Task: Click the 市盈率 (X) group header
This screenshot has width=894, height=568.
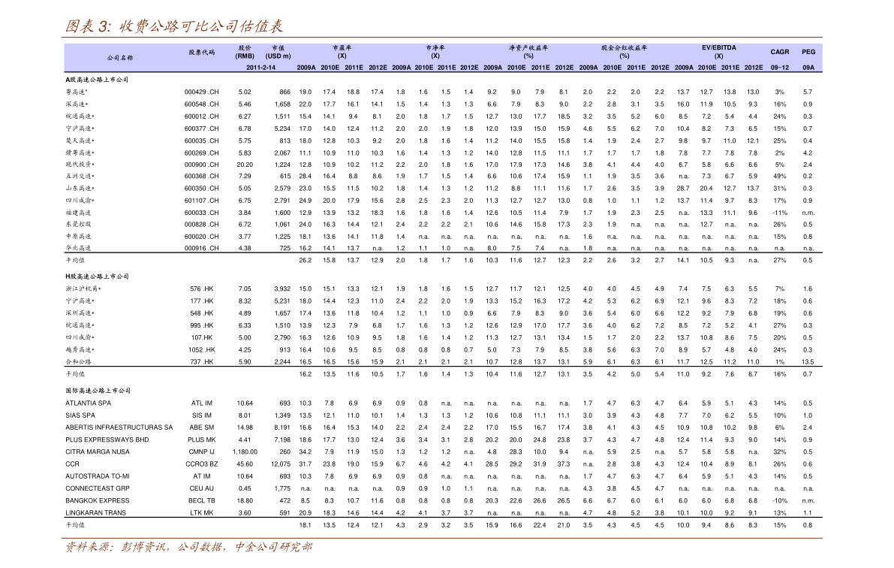Action: pos(342,52)
